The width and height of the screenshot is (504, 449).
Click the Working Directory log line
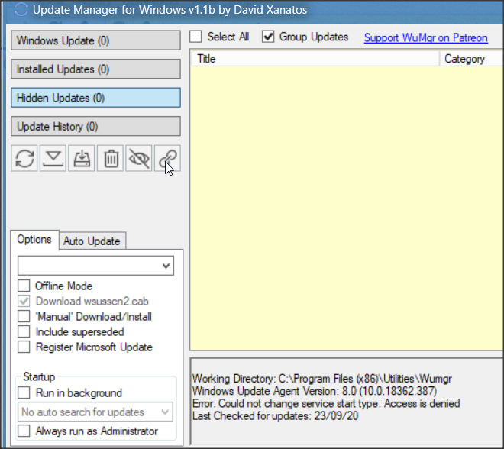321,379
